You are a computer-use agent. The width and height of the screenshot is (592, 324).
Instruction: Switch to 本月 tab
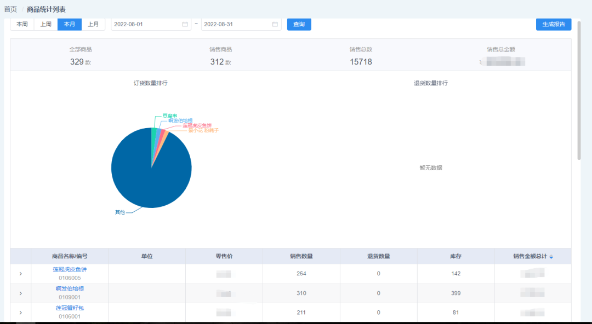pyautogui.click(x=70, y=24)
